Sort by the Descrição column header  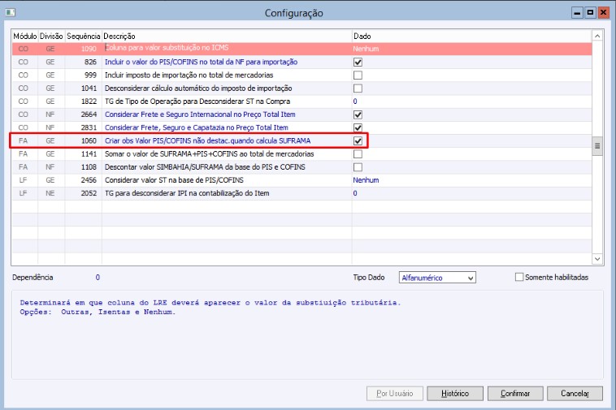click(227, 36)
